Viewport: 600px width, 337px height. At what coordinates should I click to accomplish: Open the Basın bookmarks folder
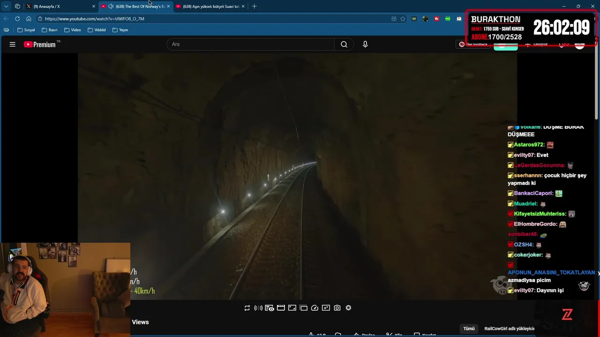coord(49,30)
